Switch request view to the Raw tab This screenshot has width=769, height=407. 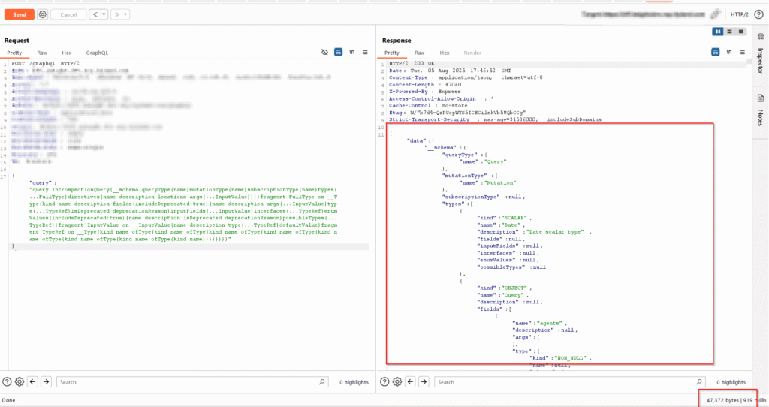(42, 53)
